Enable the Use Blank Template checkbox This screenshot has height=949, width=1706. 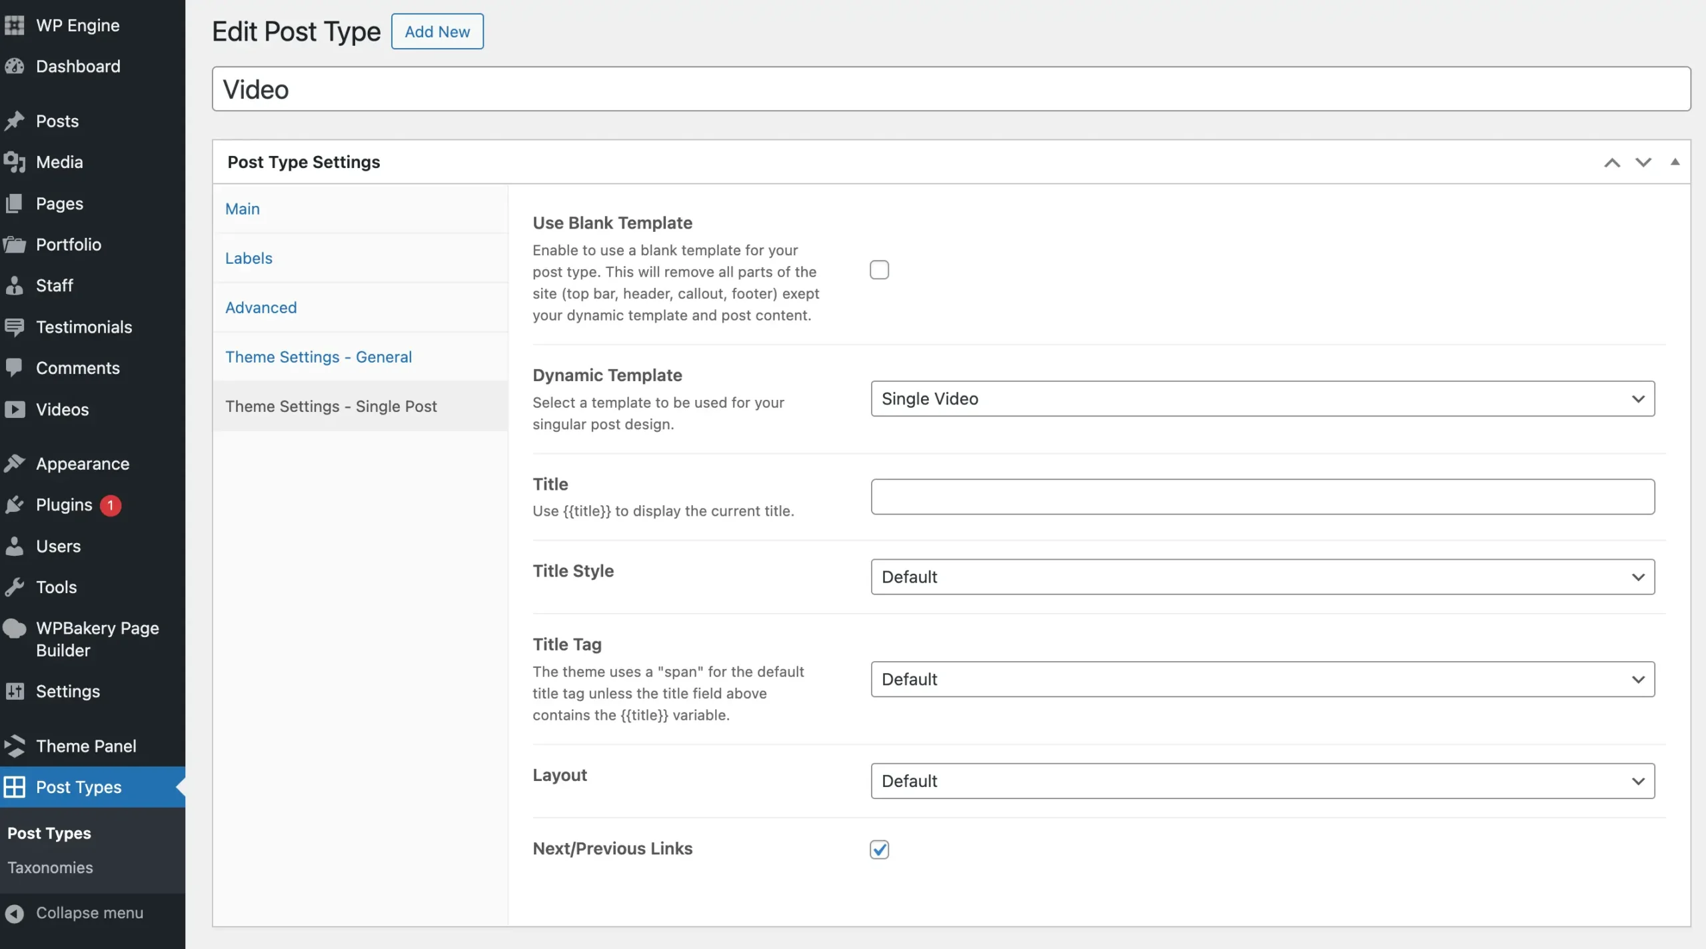(x=880, y=269)
